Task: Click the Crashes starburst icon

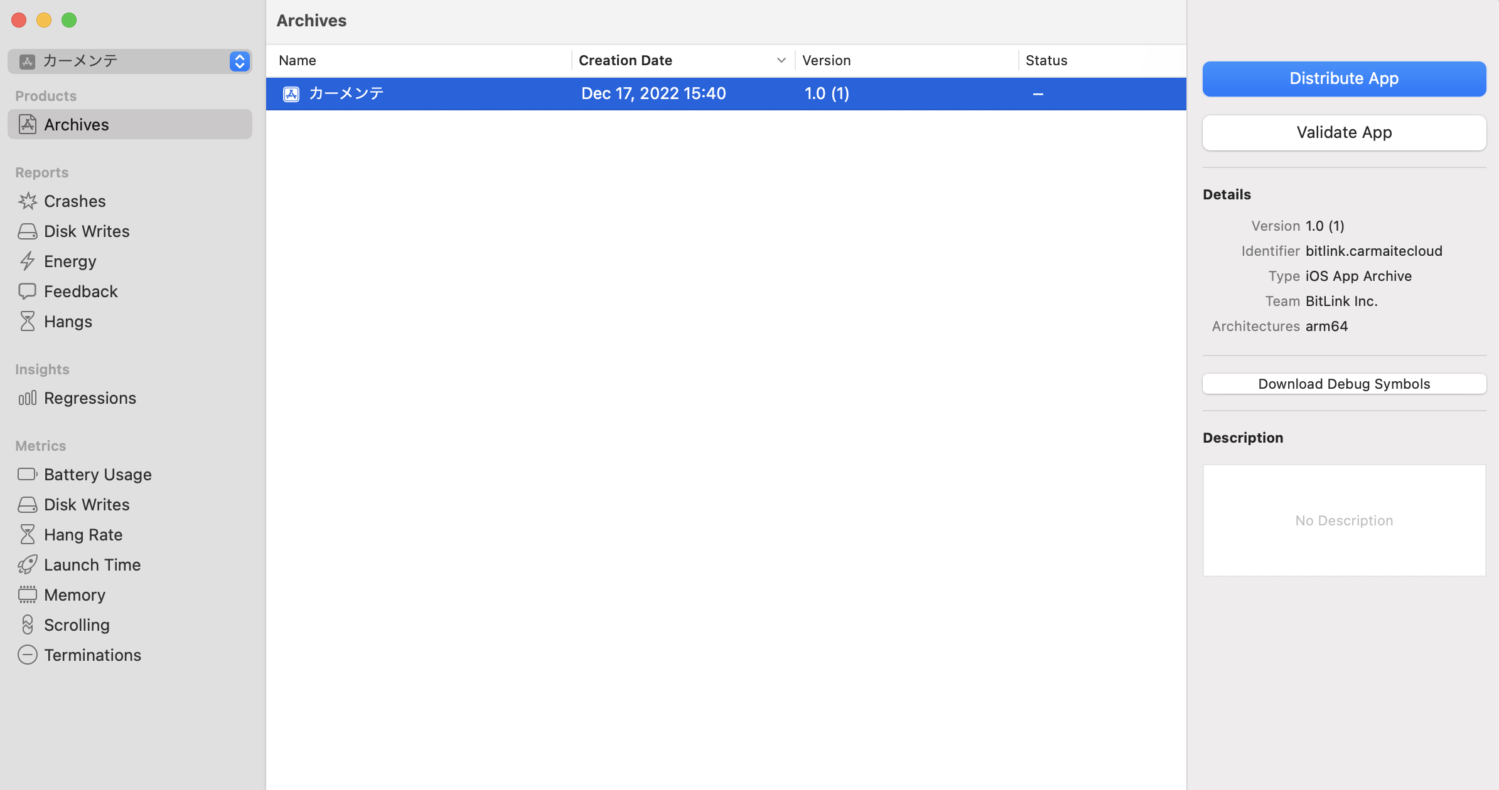Action: pyautogui.click(x=27, y=201)
